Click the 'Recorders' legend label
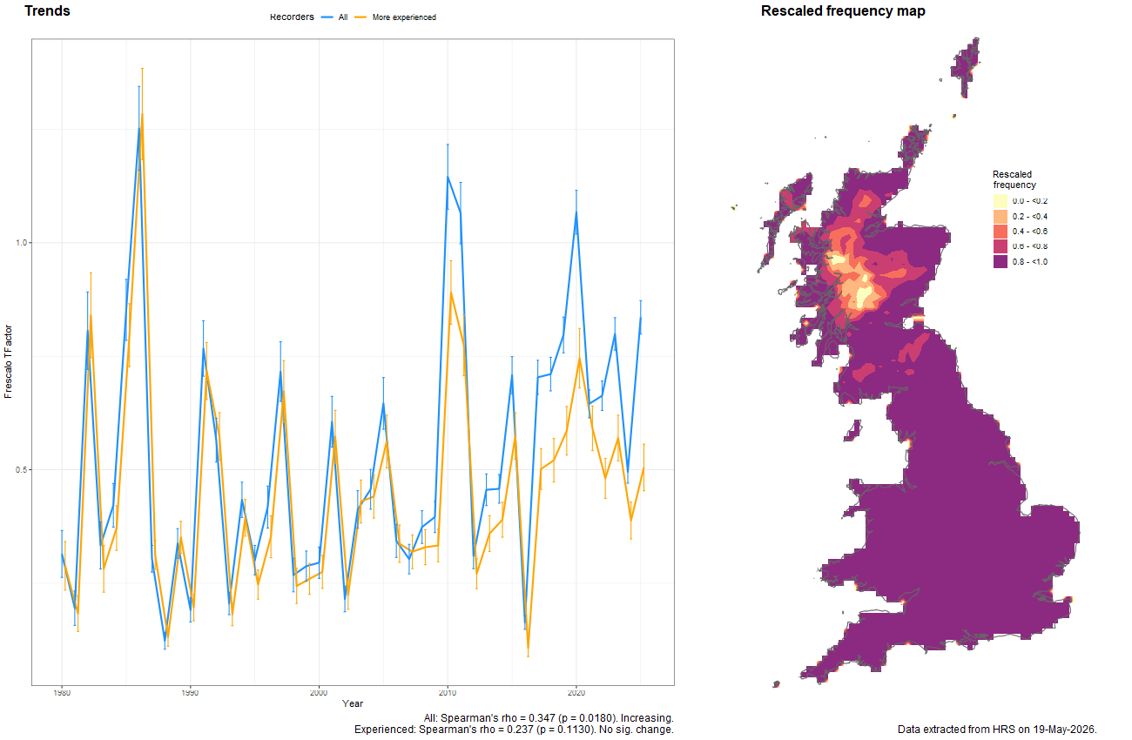The width and height of the screenshot is (1132, 740). coord(292,17)
